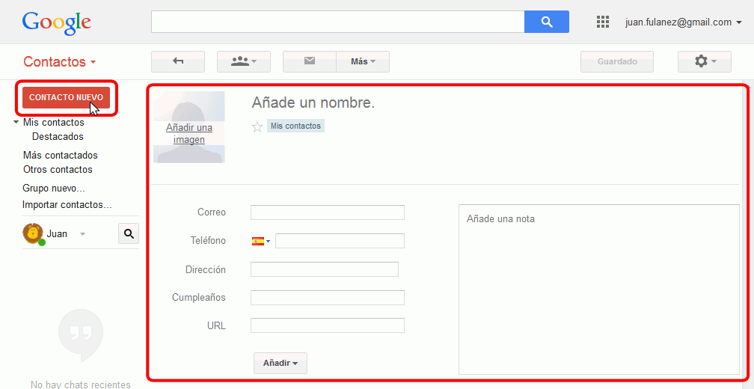Click the chat search magnifier icon
Viewport: 754px width, 389px height.
pyautogui.click(x=129, y=234)
